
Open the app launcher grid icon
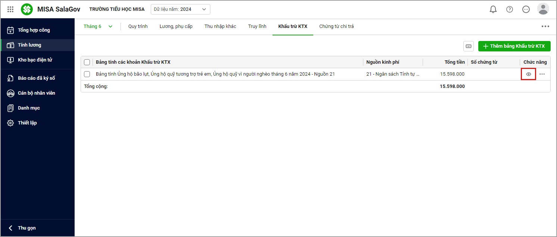pos(10,9)
